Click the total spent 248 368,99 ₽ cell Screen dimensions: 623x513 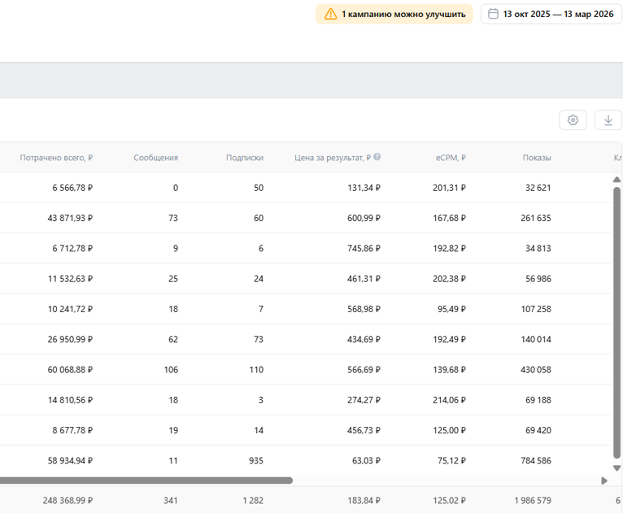[68, 500]
